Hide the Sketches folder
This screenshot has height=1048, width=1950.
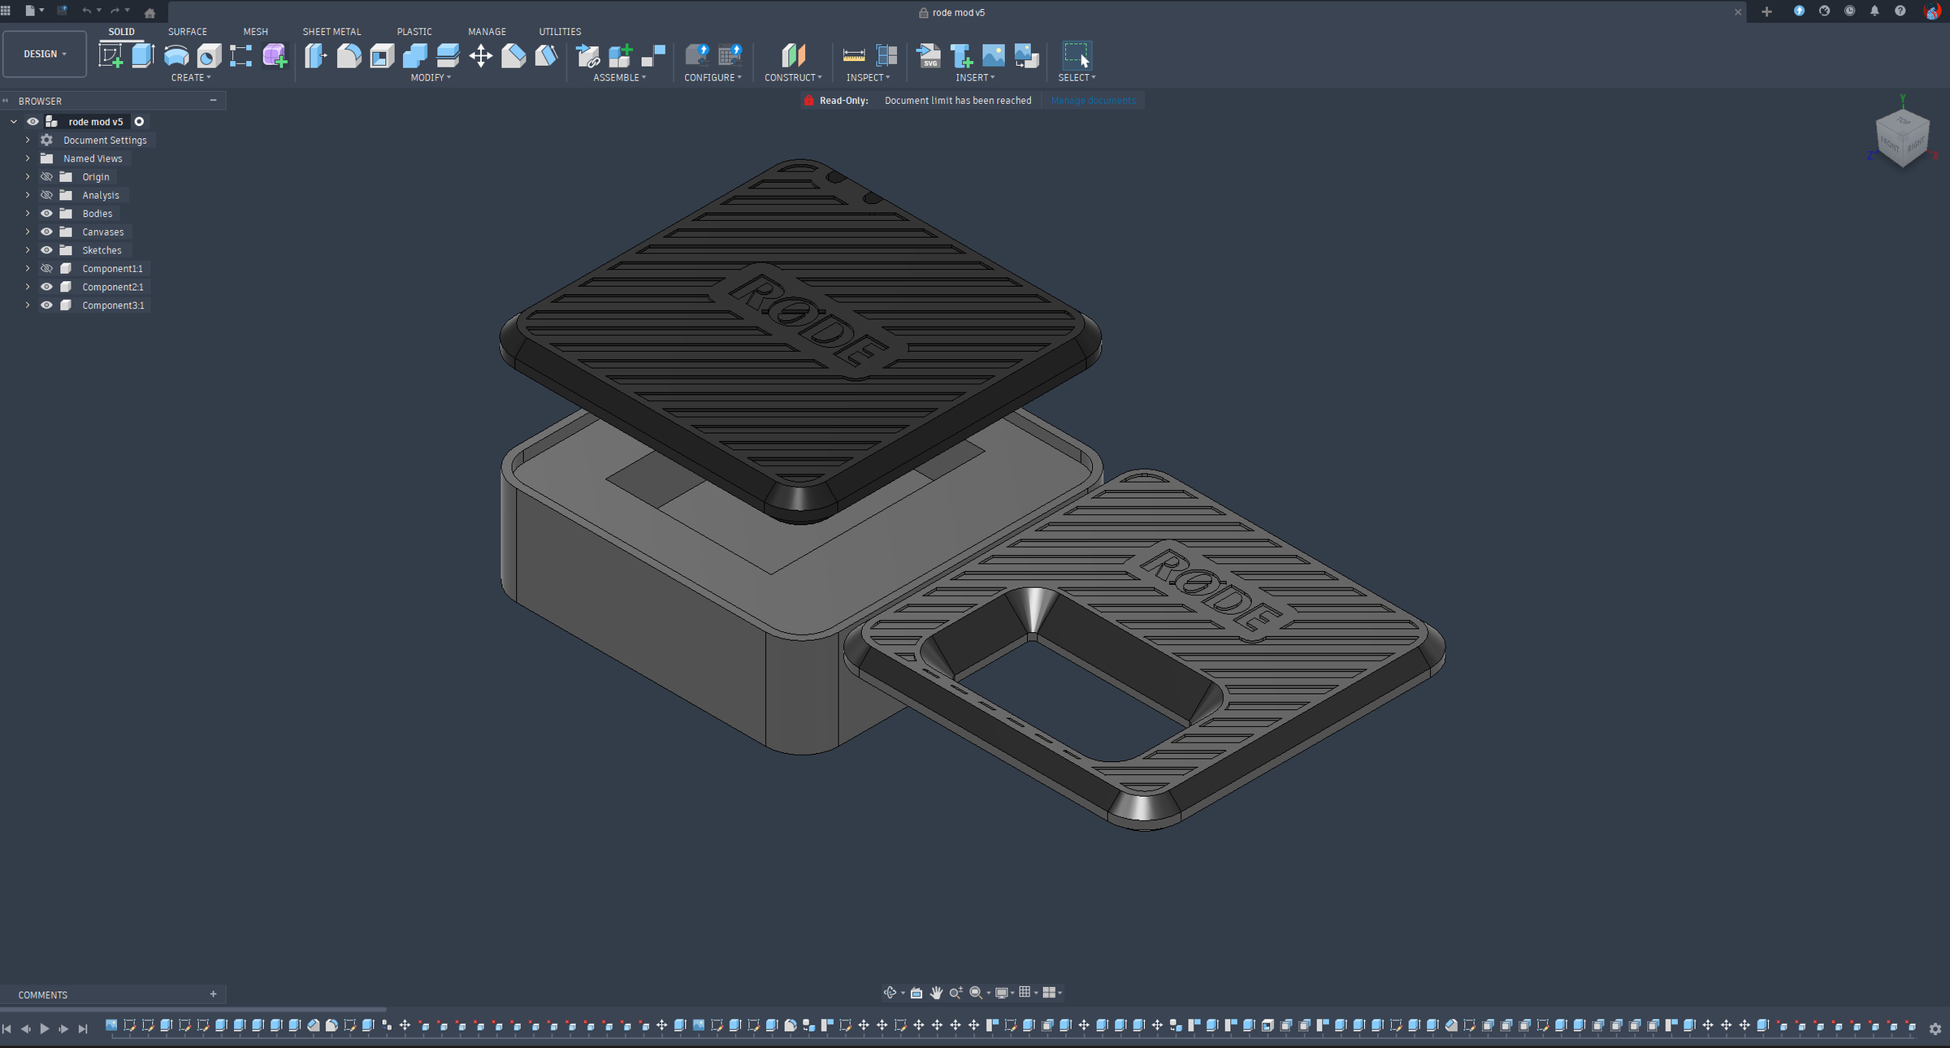46,250
